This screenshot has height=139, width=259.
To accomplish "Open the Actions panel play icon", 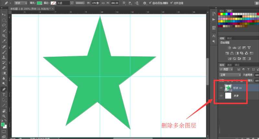I will (214, 19).
